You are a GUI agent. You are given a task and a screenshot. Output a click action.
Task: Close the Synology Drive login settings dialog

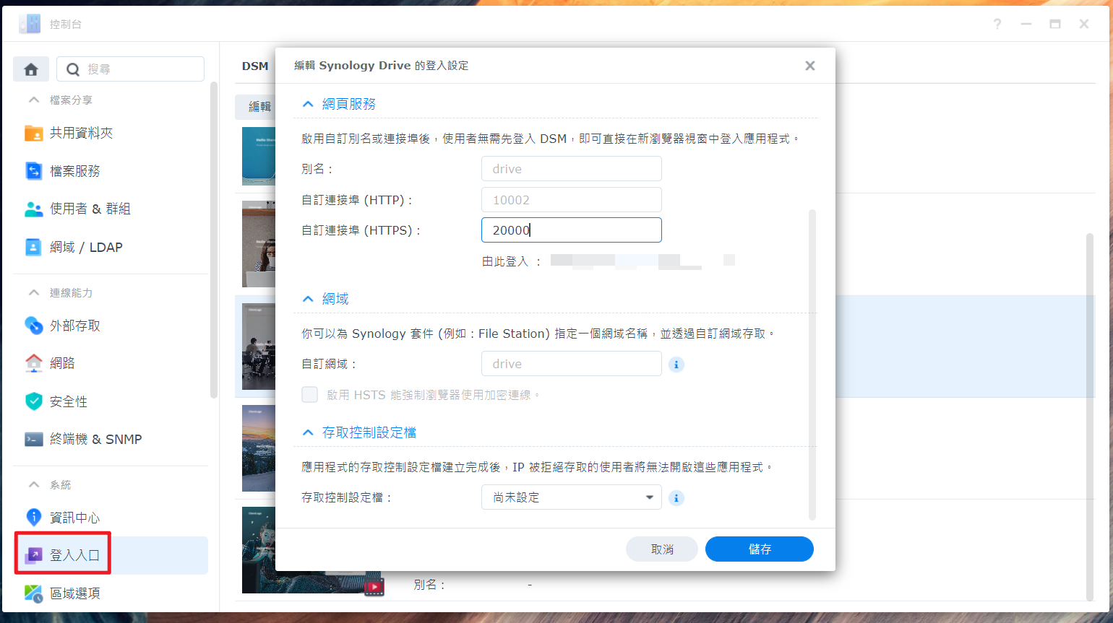pos(810,66)
